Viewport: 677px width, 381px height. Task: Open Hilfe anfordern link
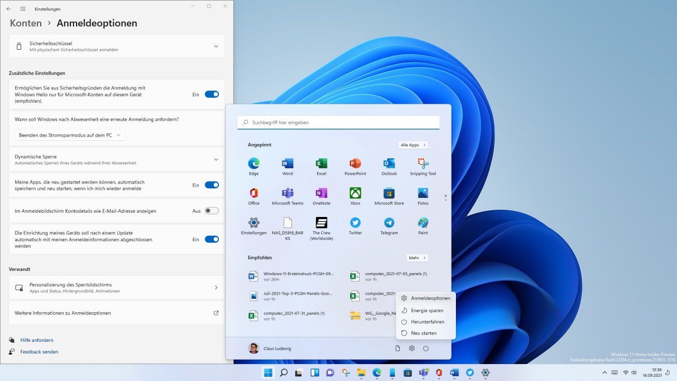(x=36, y=340)
